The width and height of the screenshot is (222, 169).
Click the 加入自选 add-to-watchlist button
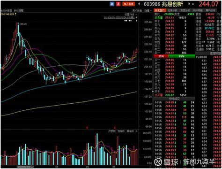pyautogui.click(x=129, y=4)
